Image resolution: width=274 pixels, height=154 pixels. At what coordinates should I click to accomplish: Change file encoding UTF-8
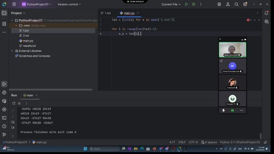(193, 142)
